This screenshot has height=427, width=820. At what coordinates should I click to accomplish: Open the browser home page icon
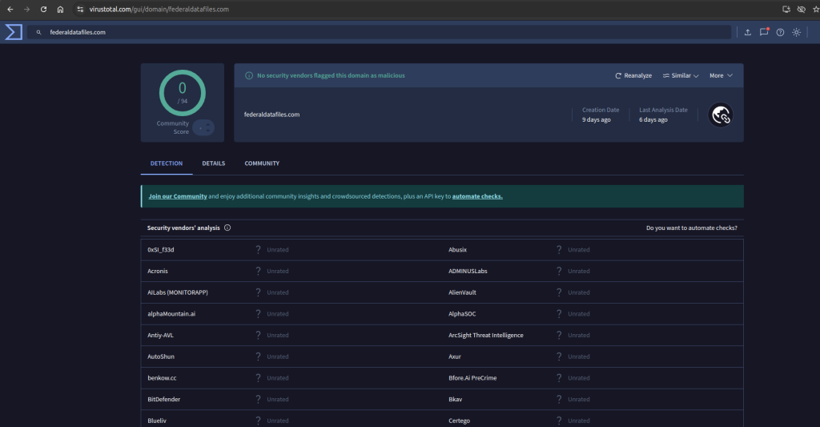pos(60,10)
